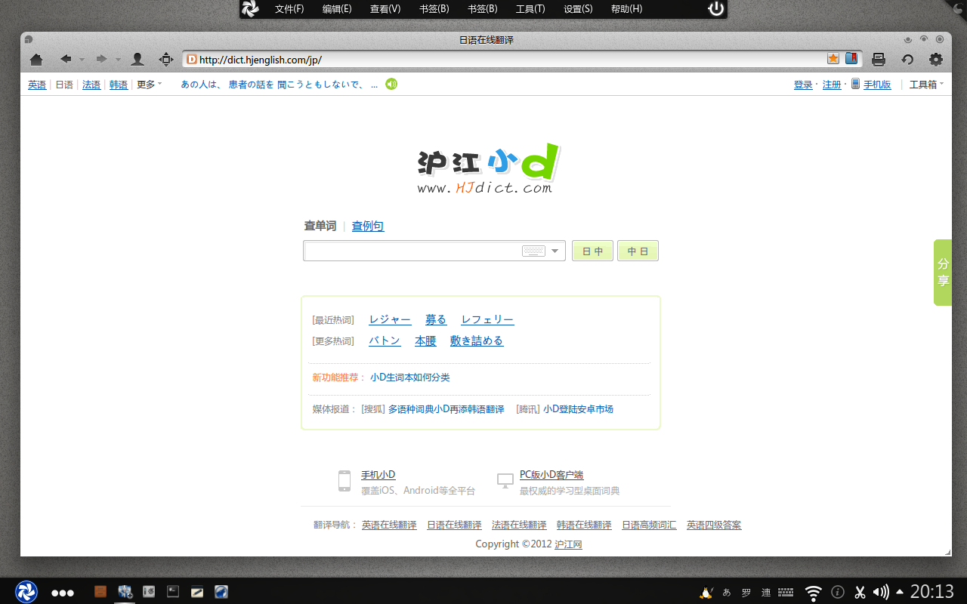Click the 中日 translate button

click(x=638, y=251)
